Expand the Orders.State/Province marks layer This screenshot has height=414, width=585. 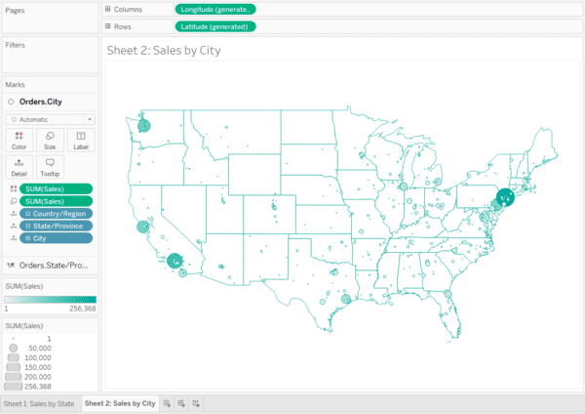(54, 265)
